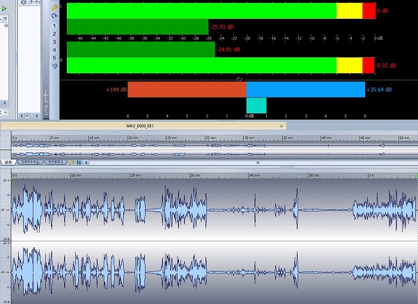Select meter preset 3
The width and height of the screenshot is (418, 304).
click(x=54, y=42)
